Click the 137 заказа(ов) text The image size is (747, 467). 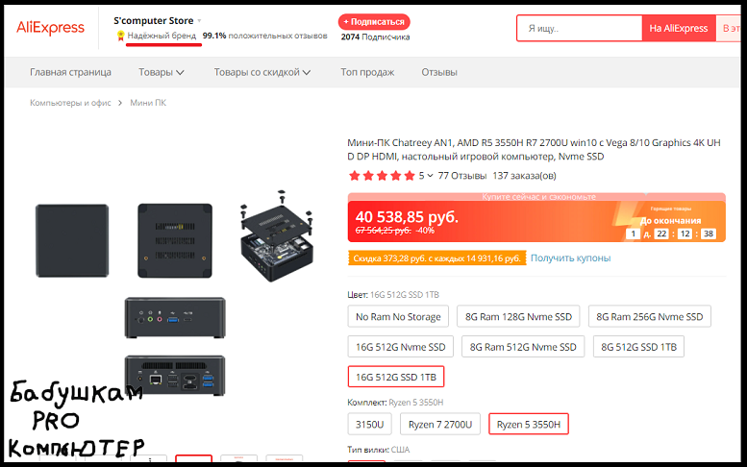tap(524, 176)
